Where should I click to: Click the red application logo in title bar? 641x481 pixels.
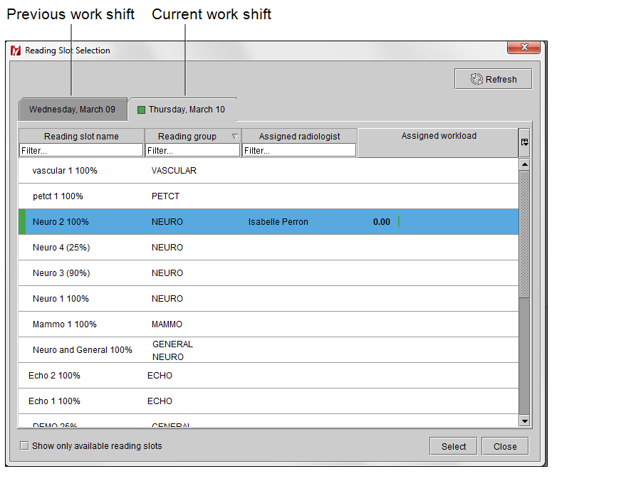15,51
